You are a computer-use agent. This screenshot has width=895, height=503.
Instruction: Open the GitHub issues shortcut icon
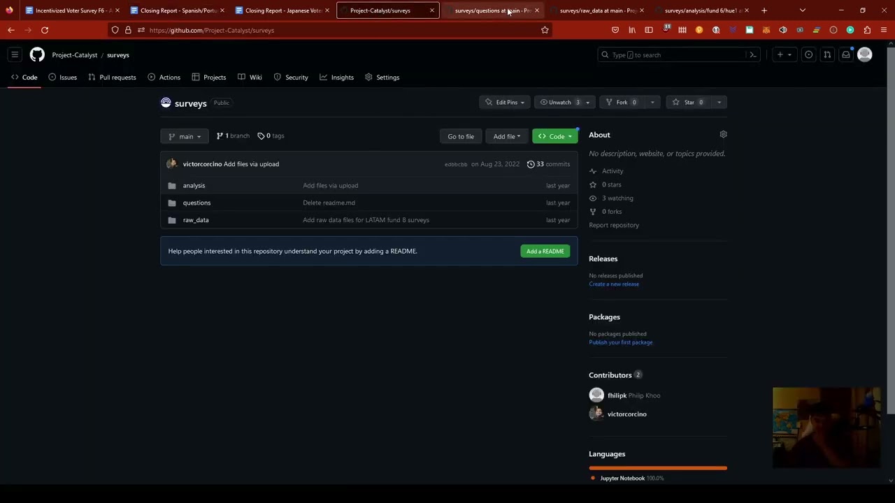coord(809,54)
